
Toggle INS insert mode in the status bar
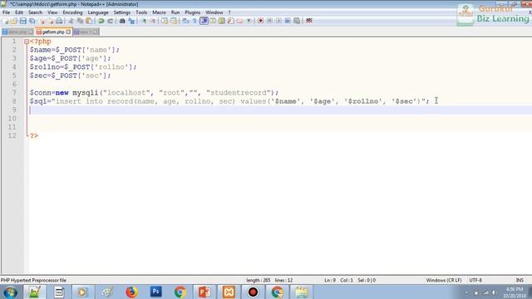tap(520, 281)
